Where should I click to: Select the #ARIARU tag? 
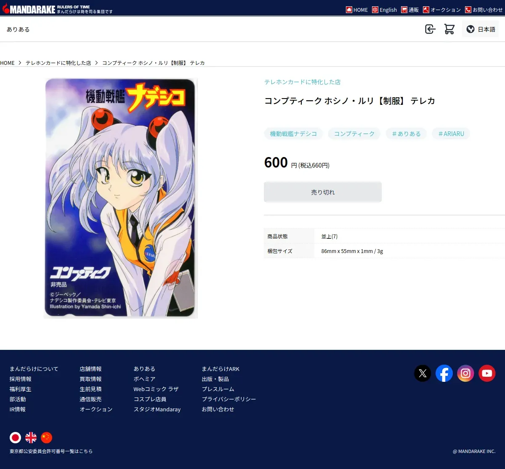tap(451, 134)
